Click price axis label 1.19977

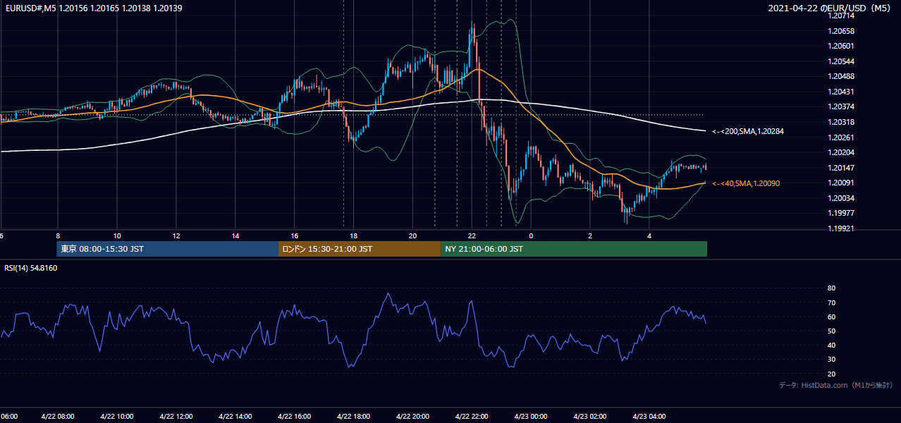(840, 213)
